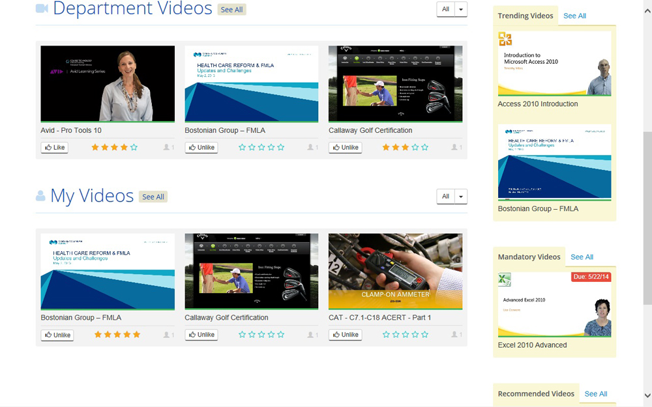Click viewer count icon on Department Callaway Golf card
Viewport: 652px width, 407px height.
[454, 147]
